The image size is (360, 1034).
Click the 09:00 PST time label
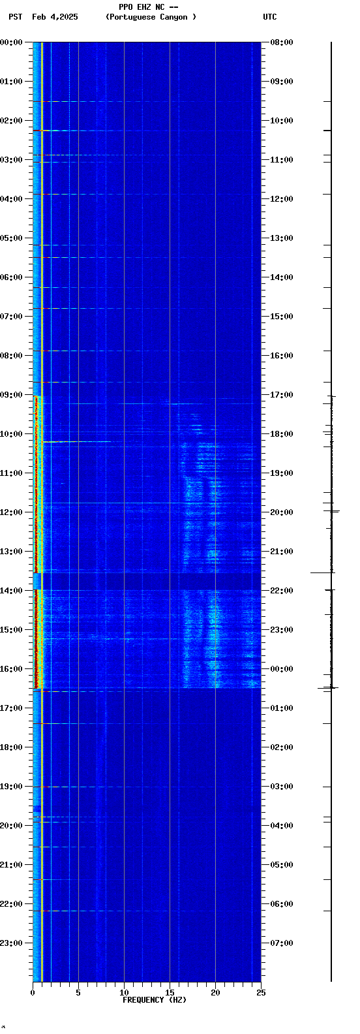tap(11, 395)
